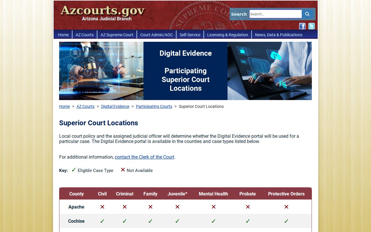Click the Azcourts.gov site logo
This screenshot has width=371, height=232.
pos(103,10)
